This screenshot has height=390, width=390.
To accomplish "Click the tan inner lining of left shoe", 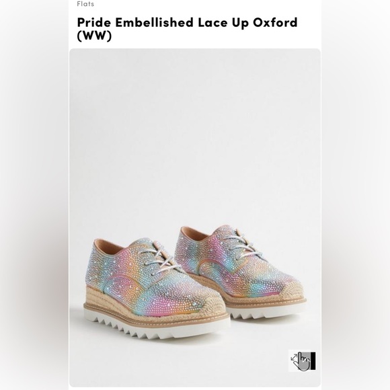I will [x=110, y=243].
